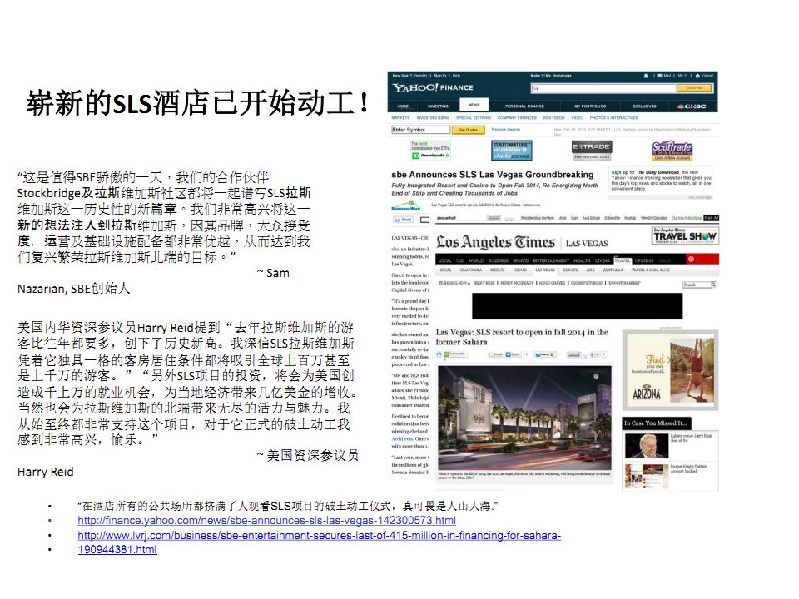This screenshot has width=799, height=599.
Task: Click the Harry Reid quote paragraph
Action: (x=187, y=384)
